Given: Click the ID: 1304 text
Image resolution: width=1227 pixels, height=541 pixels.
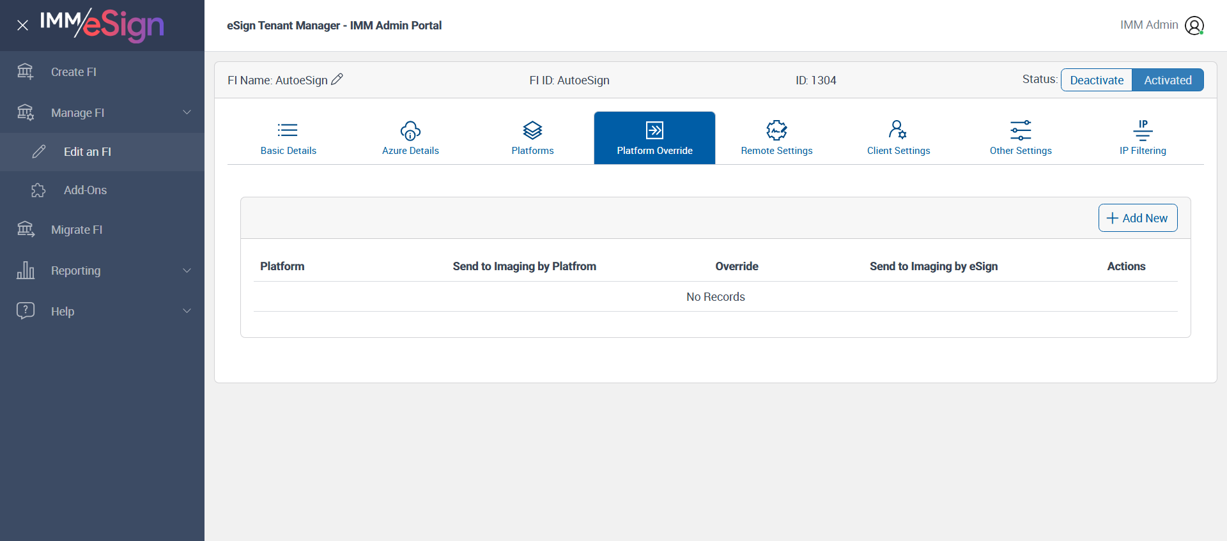Looking at the screenshot, I should [x=815, y=80].
